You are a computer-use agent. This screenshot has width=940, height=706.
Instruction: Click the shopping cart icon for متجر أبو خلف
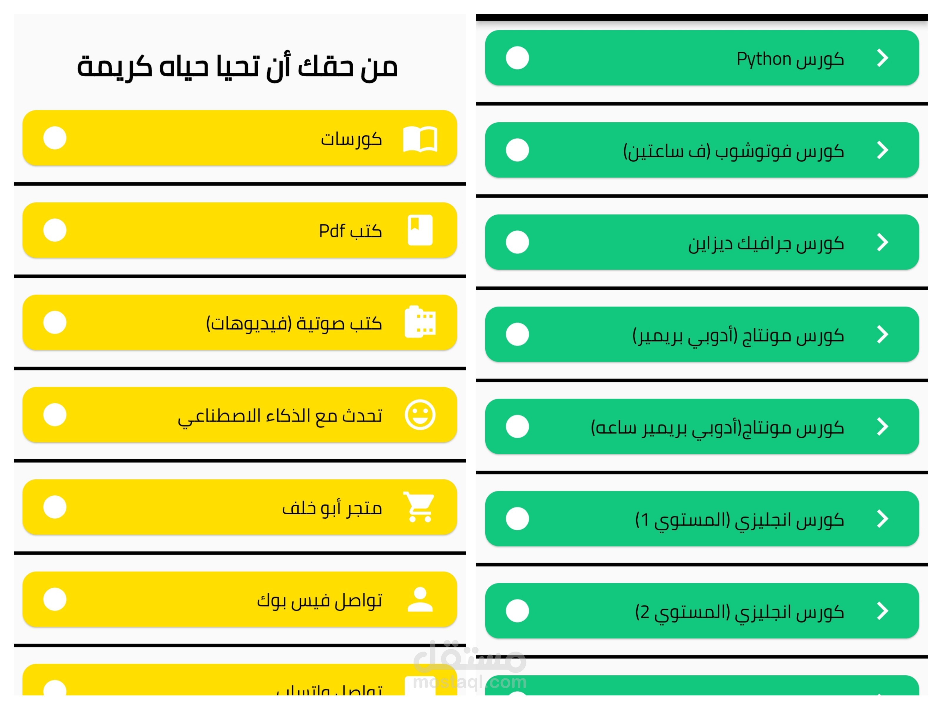420,507
